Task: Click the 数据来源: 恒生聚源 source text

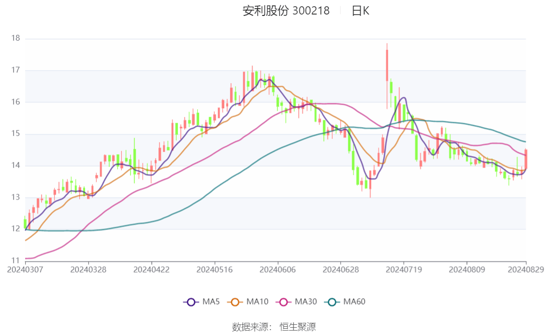Action: coord(274,327)
